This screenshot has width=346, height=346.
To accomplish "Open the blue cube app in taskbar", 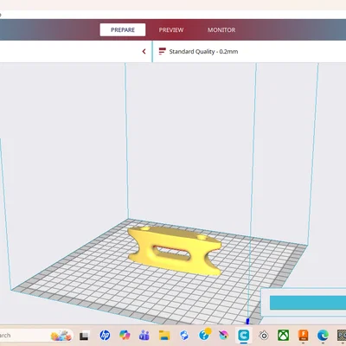I will (184, 336).
